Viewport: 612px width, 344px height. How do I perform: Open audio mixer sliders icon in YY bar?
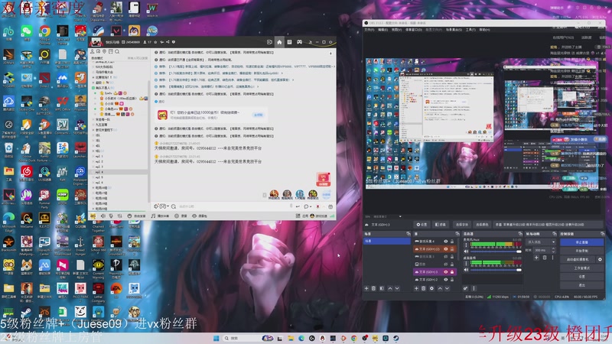click(x=119, y=216)
